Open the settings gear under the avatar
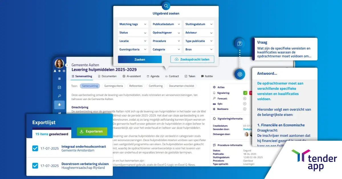The width and height of the screenshot is (342, 179). [x=59, y=71]
